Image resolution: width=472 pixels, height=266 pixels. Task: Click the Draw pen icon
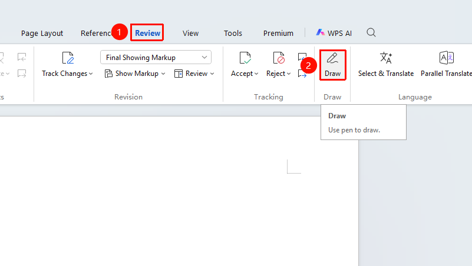pyautogui.click(x=332, y=58)
